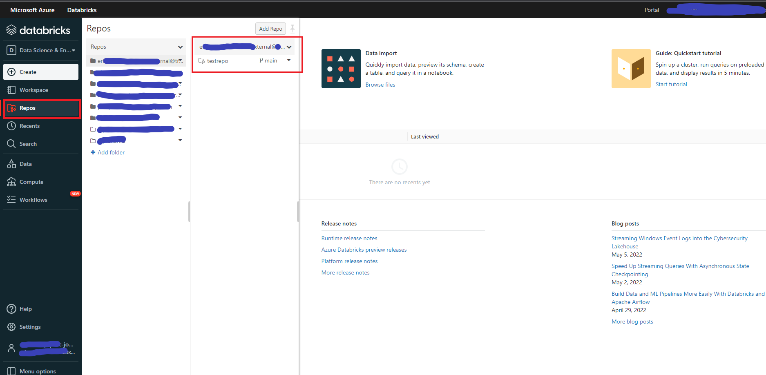
Task: Click the Quickstart tutorial tile image
Action: click(x=631, y=69)
